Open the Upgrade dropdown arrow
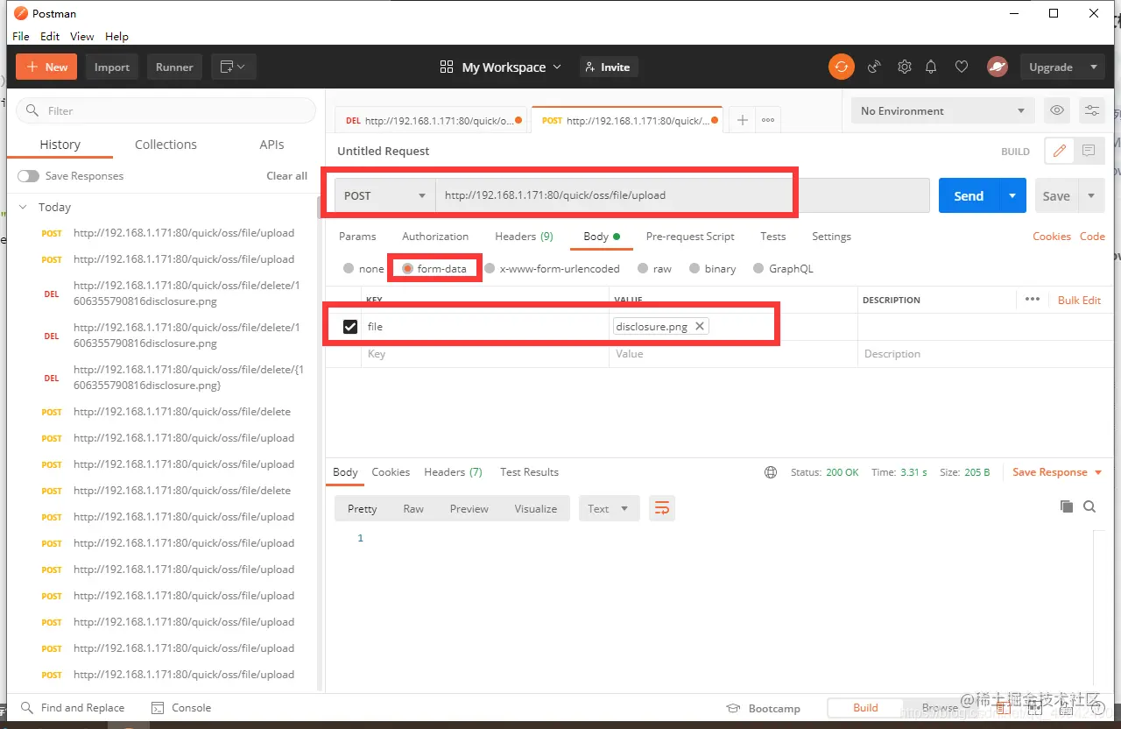 (1093, 67)
